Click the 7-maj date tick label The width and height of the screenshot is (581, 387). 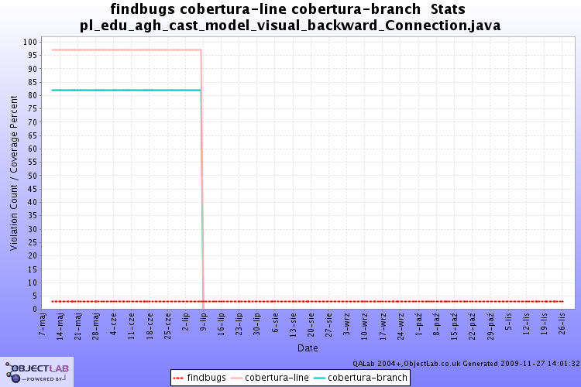[43, 324]
